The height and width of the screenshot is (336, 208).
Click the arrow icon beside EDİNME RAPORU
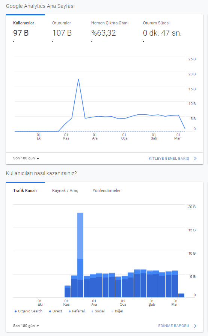point(195,326)
